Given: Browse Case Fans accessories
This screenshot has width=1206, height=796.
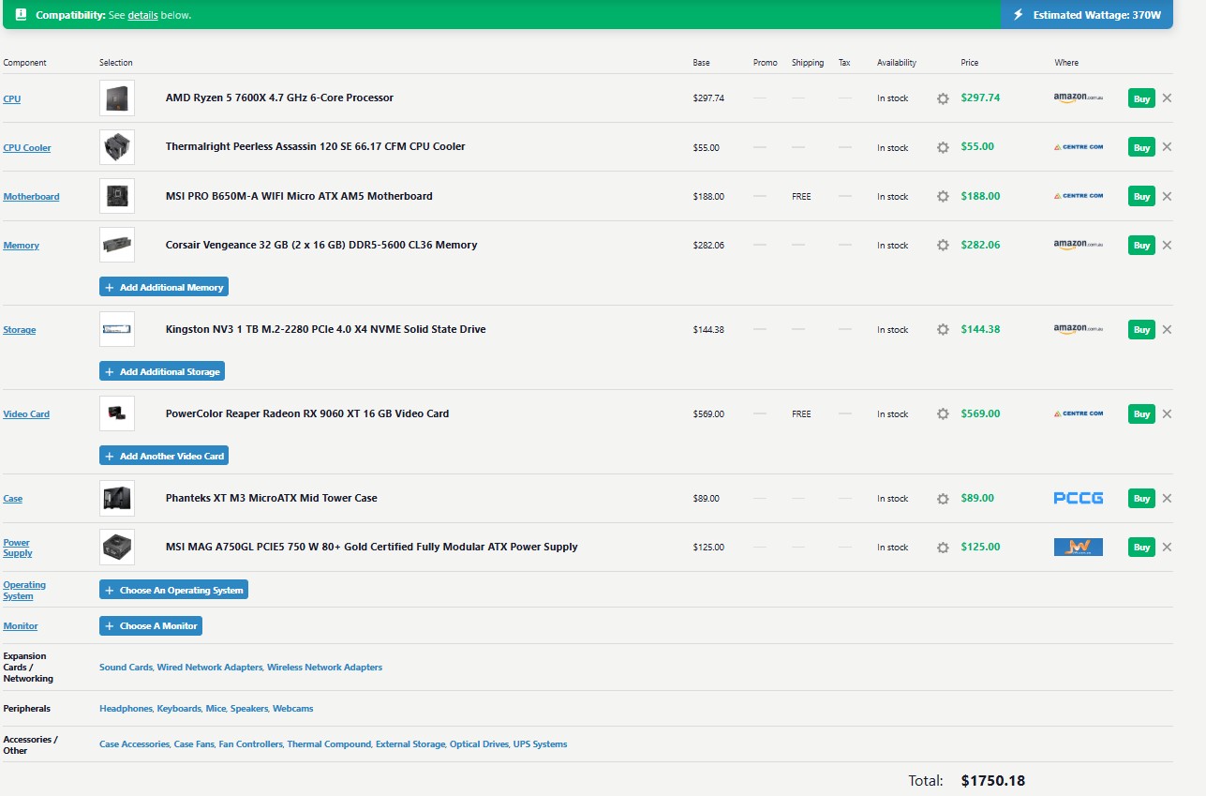Looking at the screenshot, I should (x=194, y=744).
